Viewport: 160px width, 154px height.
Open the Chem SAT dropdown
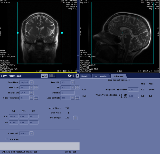[31, 133]
